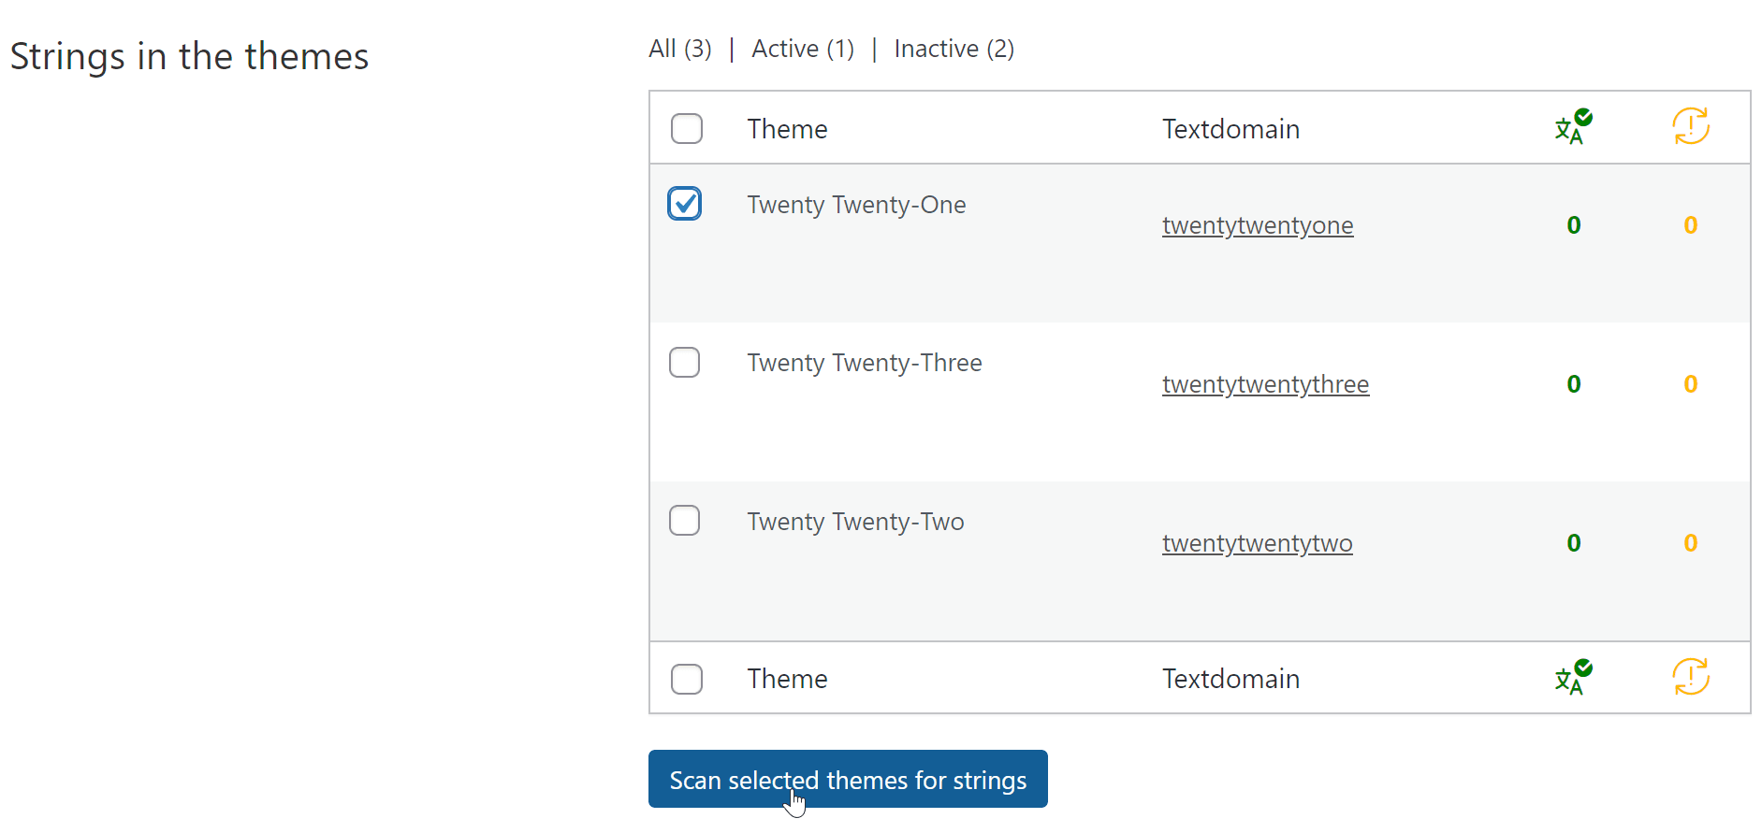This screenshot has height=833, width=1762.
Task: Click the translated strings icon in table footer
Action: (x=1573, y=678)
